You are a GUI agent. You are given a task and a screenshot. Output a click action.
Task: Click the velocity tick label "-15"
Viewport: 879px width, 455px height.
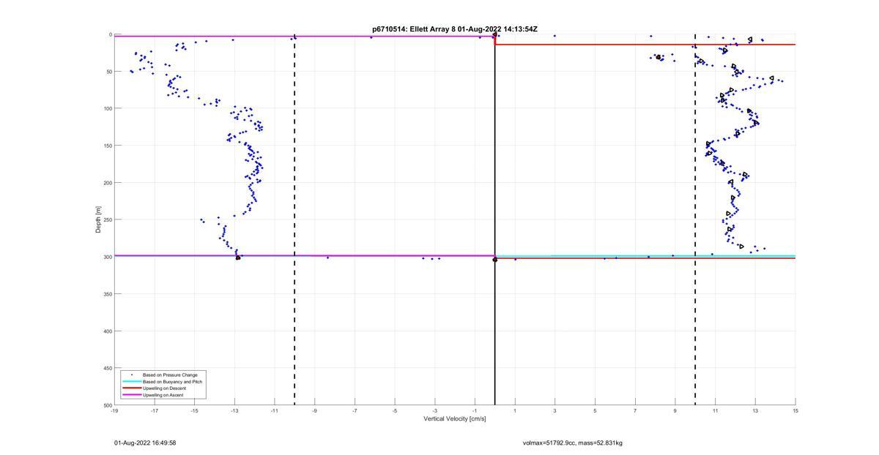point(194,410)
